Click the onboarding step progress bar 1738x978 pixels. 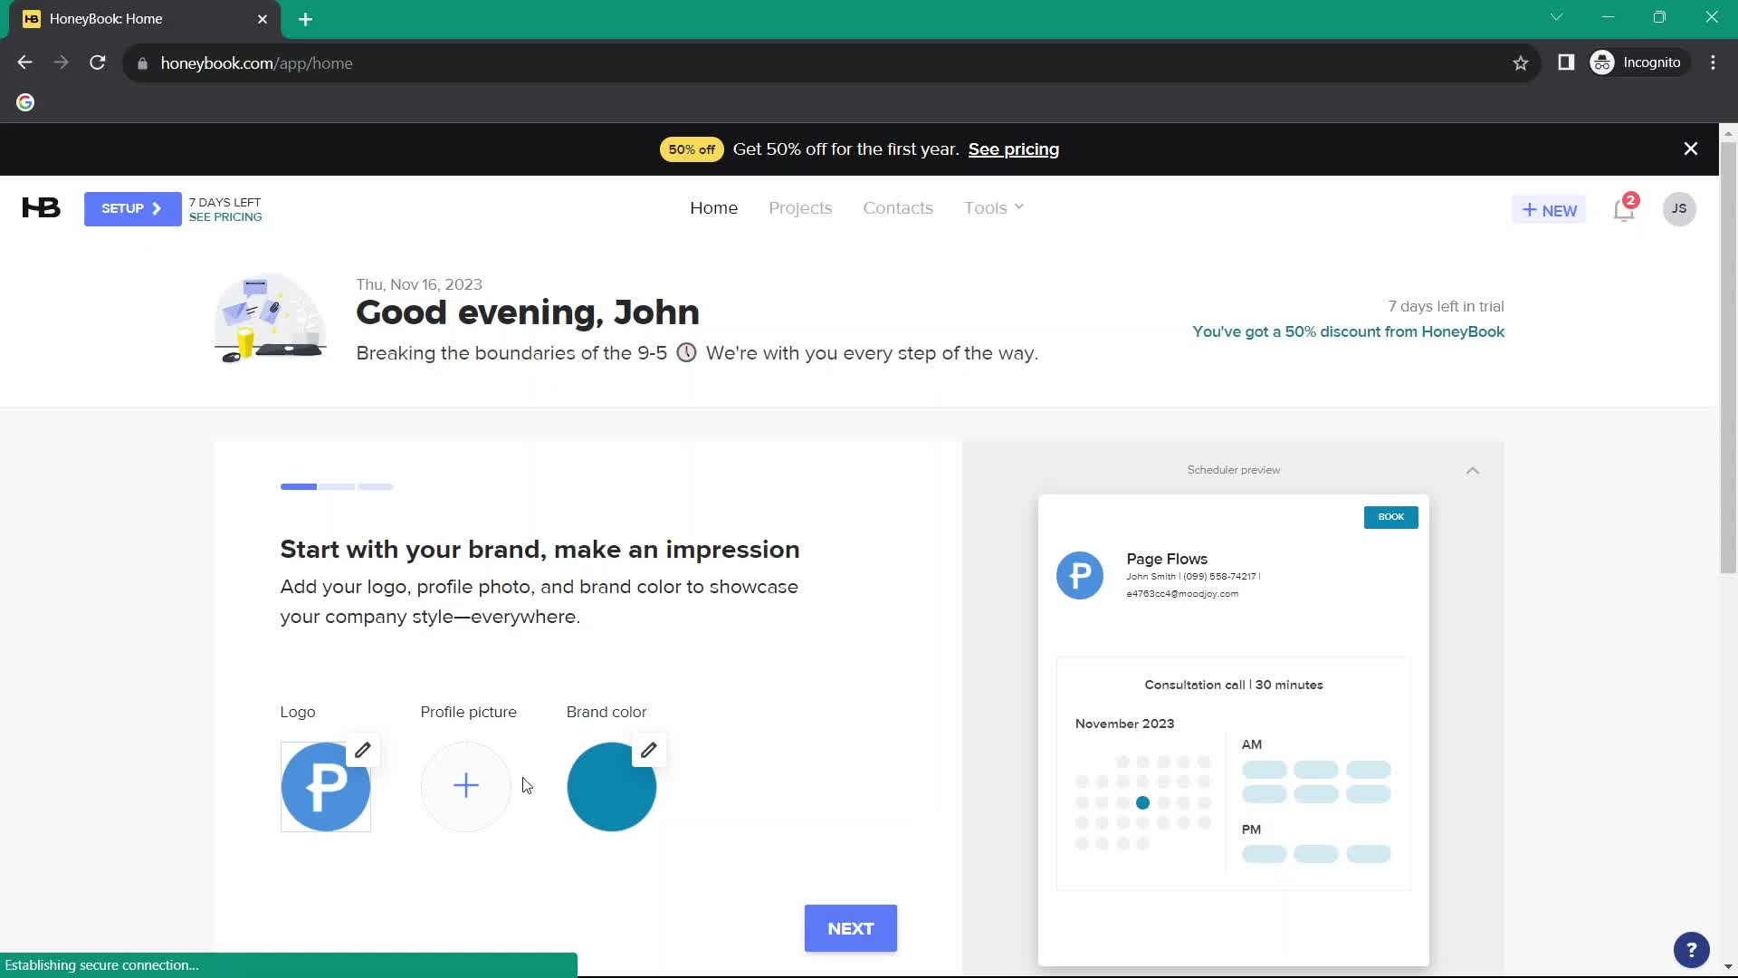[x=337, y=486]
